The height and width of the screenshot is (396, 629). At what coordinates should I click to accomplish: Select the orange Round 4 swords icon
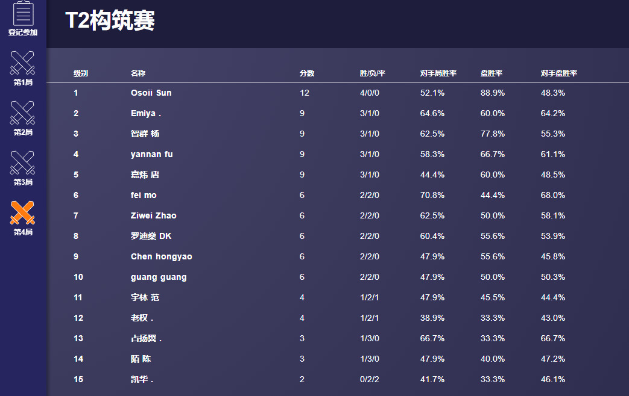[23, 213]
